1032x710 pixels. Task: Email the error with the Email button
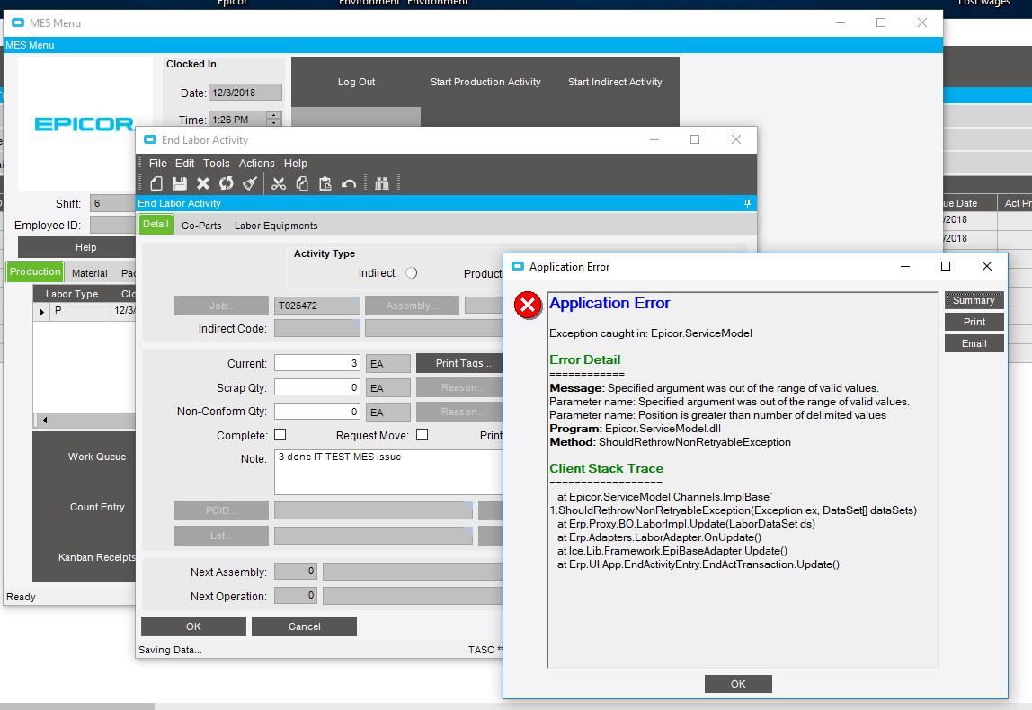pyautogui.click(x=974, y=342)
